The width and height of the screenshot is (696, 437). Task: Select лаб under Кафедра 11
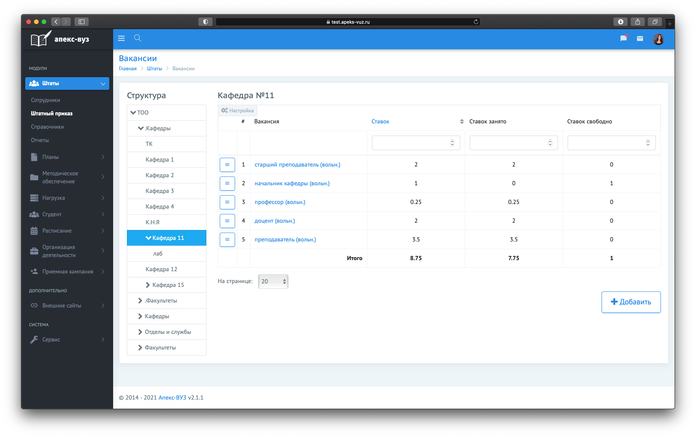click(x=167, y=254)
